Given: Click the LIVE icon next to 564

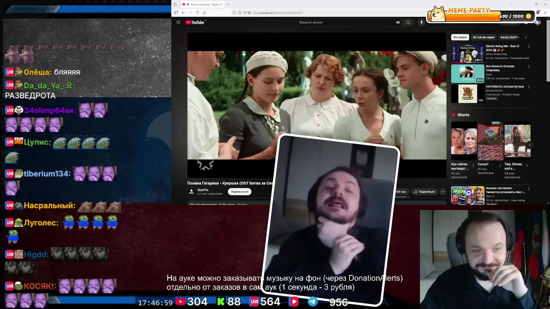Looking at the screenshot, I should (255, 302).
